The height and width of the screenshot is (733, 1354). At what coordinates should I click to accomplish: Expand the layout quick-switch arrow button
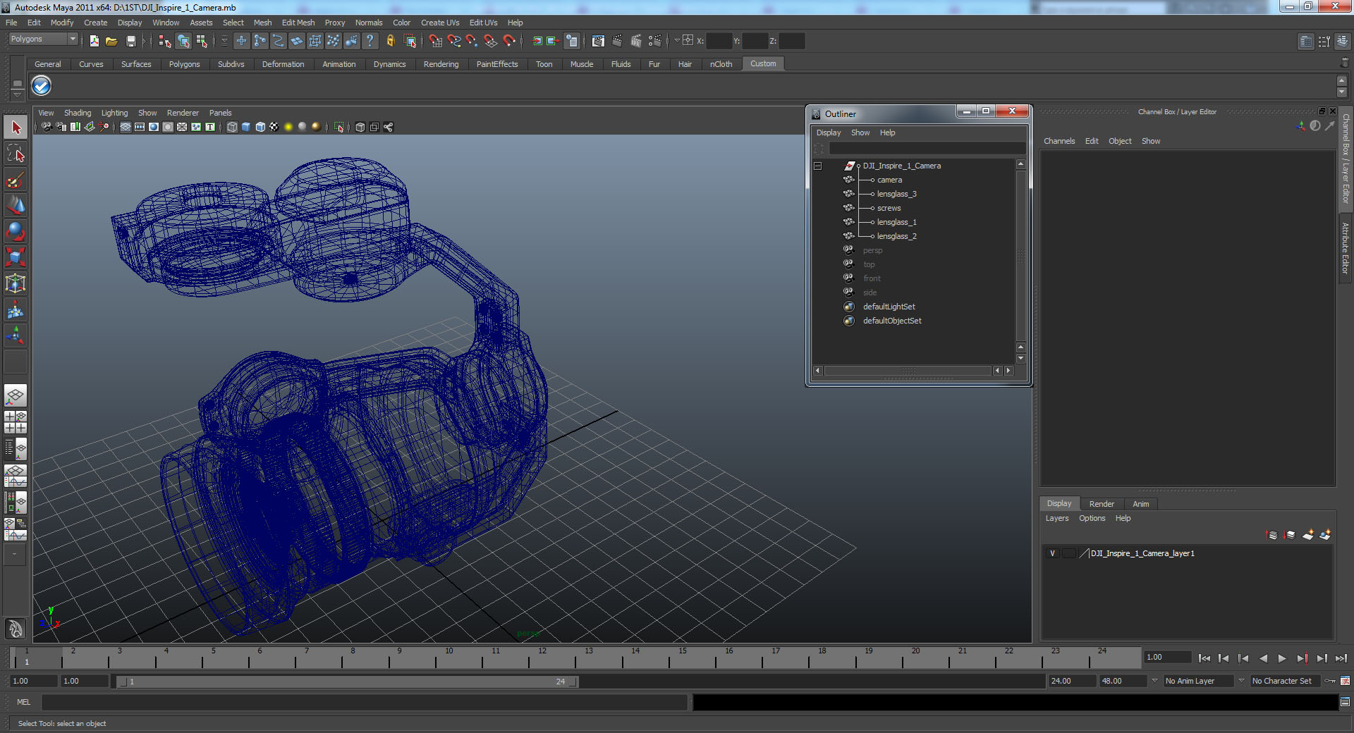pyautogui.click(x=16, y=555)
